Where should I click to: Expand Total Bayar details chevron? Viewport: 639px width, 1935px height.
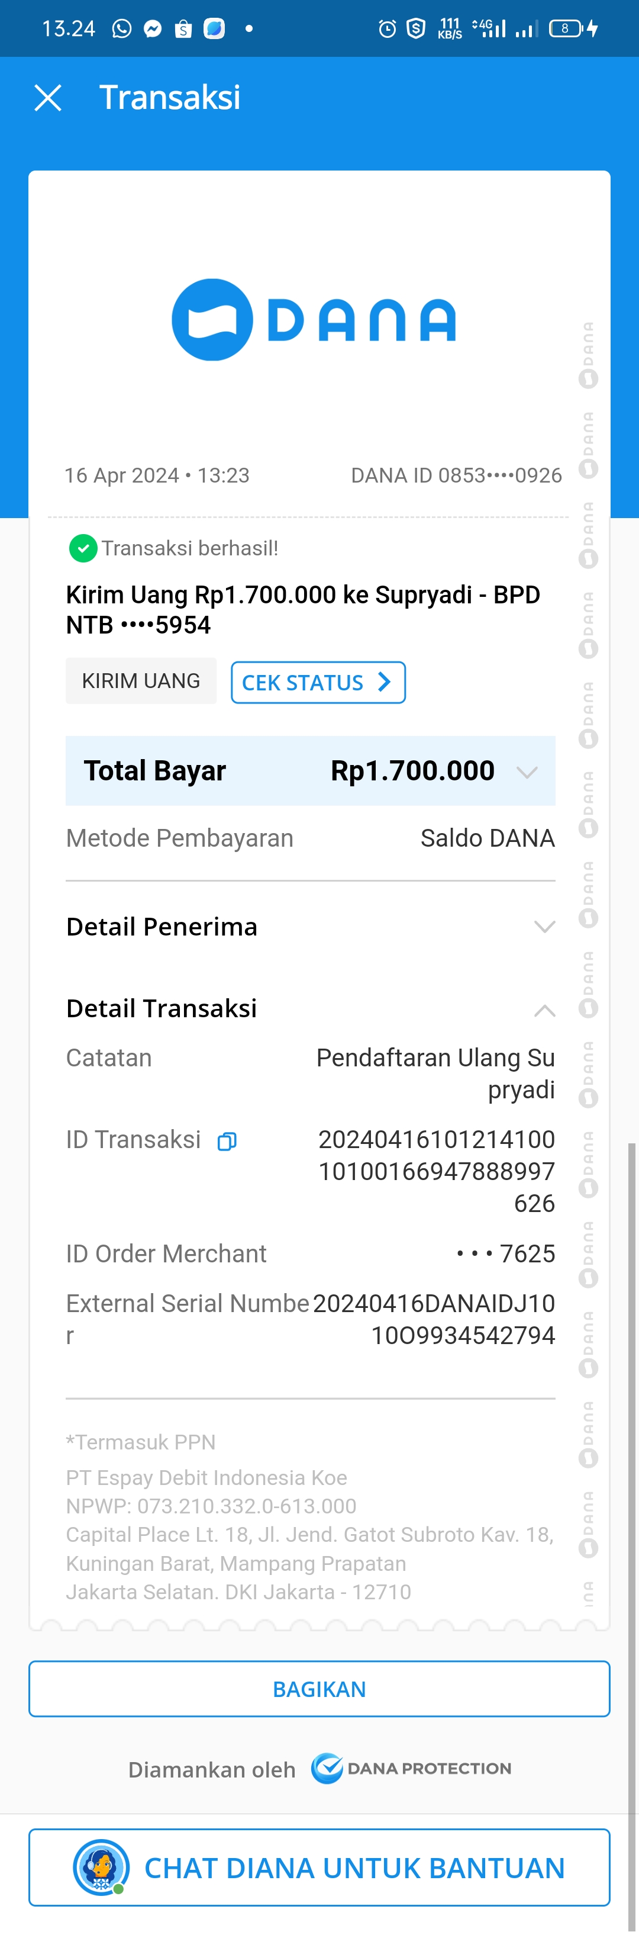tap(527, 772)
